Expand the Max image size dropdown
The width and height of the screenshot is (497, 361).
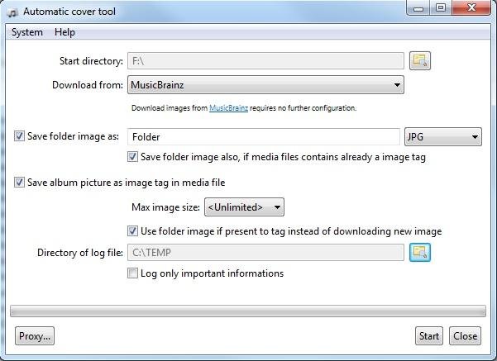point(244,207)
